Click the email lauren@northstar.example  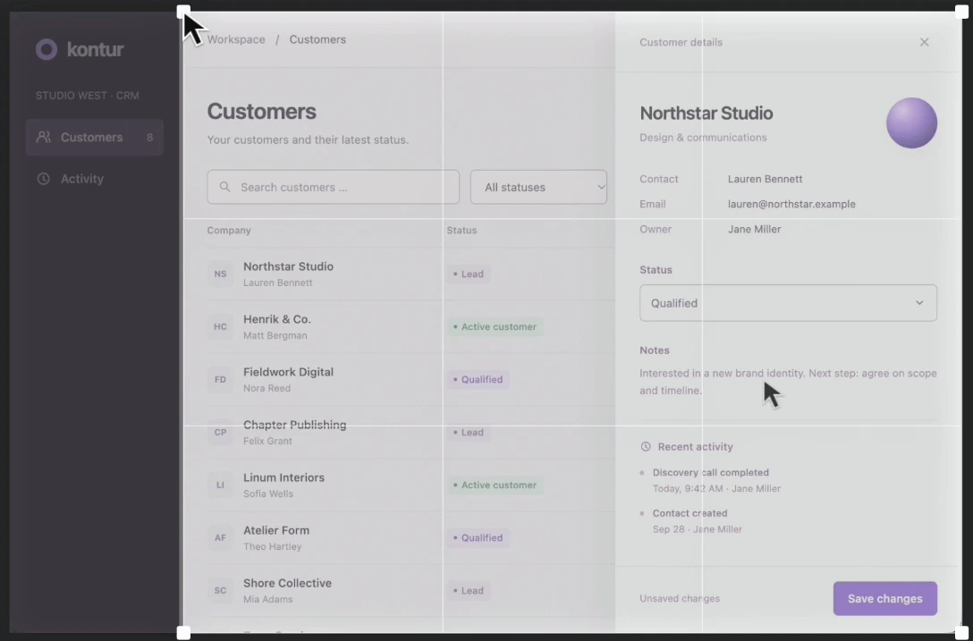coord(791,204)
